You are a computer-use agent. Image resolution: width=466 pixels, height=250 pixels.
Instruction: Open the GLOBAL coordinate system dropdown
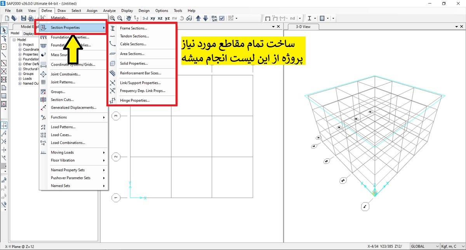point(424,246)
